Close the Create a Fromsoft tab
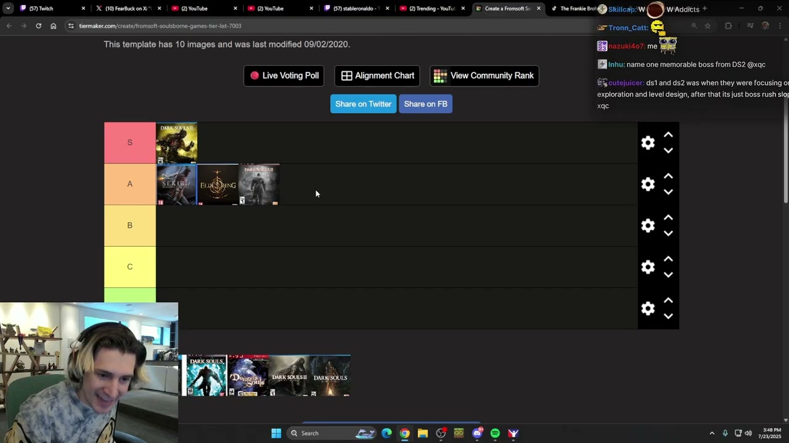The image size is (789, 443). pos(539,9)
